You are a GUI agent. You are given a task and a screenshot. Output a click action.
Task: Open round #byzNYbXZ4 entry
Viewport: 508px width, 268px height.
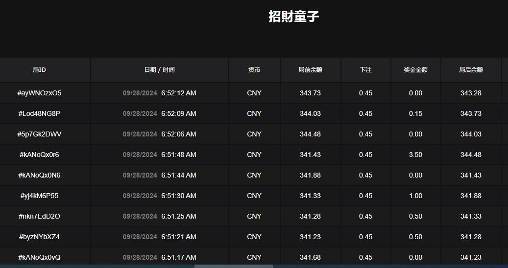39,237
